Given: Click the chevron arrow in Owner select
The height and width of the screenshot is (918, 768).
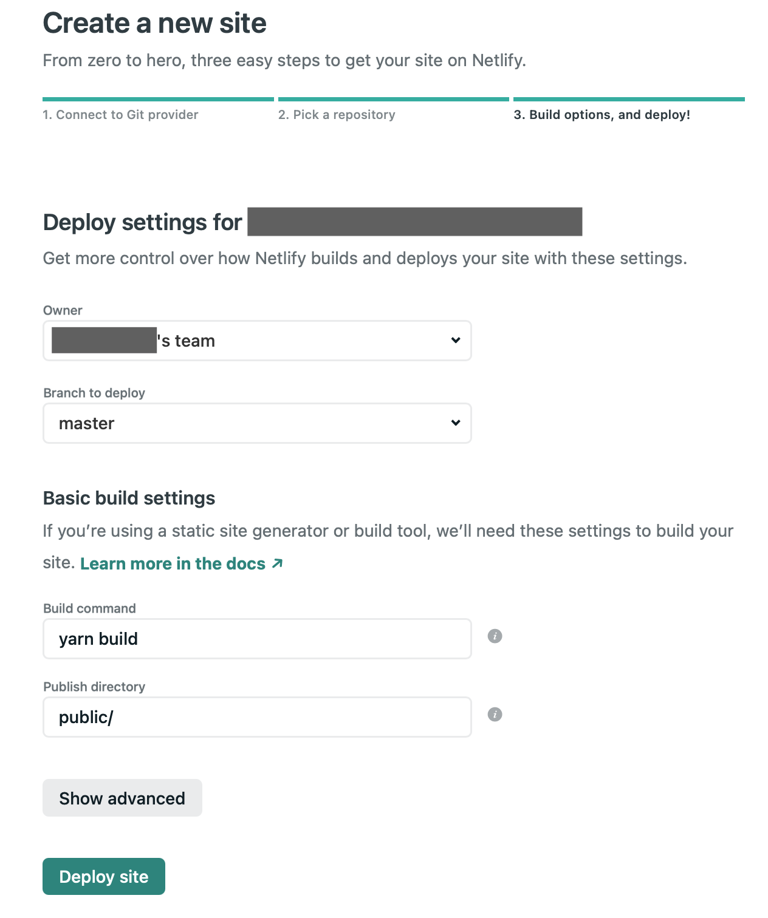Looking at the screenshot, I should pos(456,341).
